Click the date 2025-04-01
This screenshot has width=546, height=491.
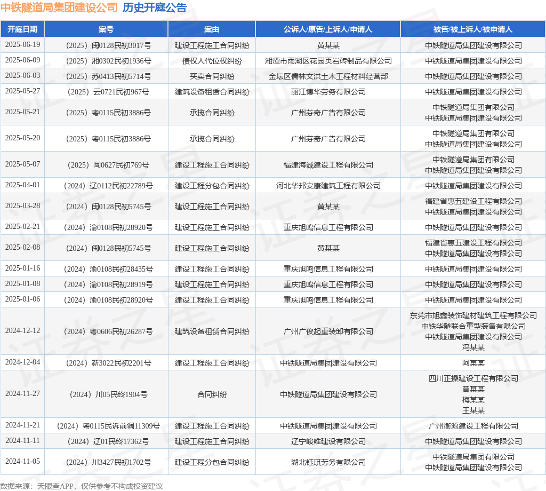(22, 185)
